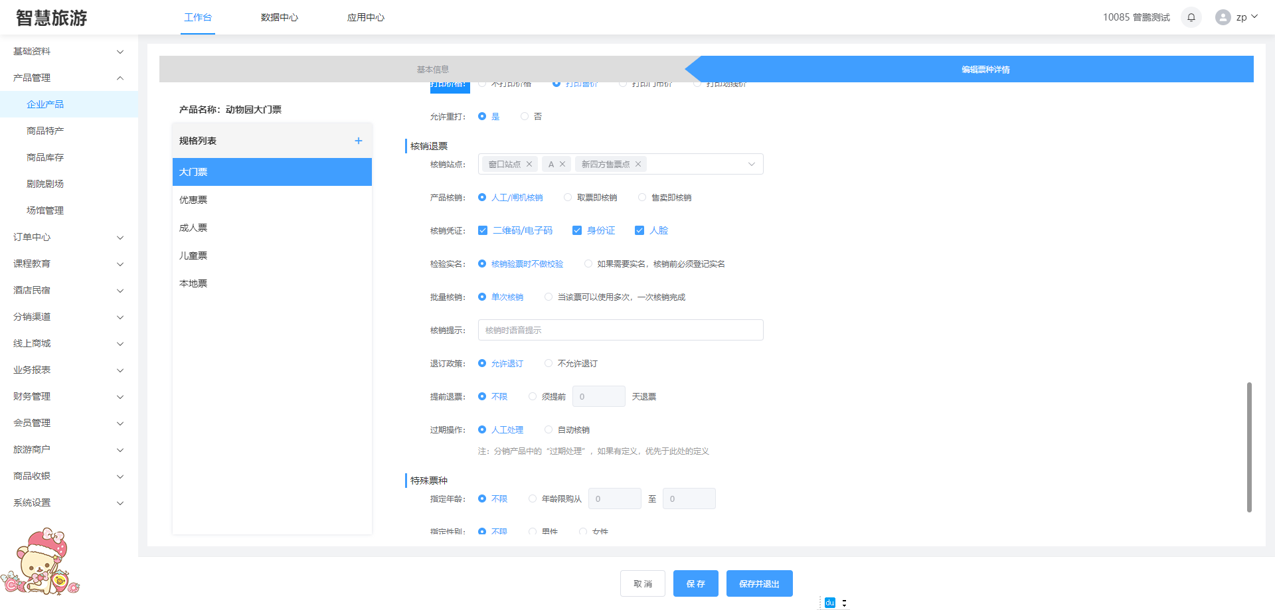Remove the 新四方售票点 tag
This screenshot has height=610, width=1275.
tap(638, 165)
